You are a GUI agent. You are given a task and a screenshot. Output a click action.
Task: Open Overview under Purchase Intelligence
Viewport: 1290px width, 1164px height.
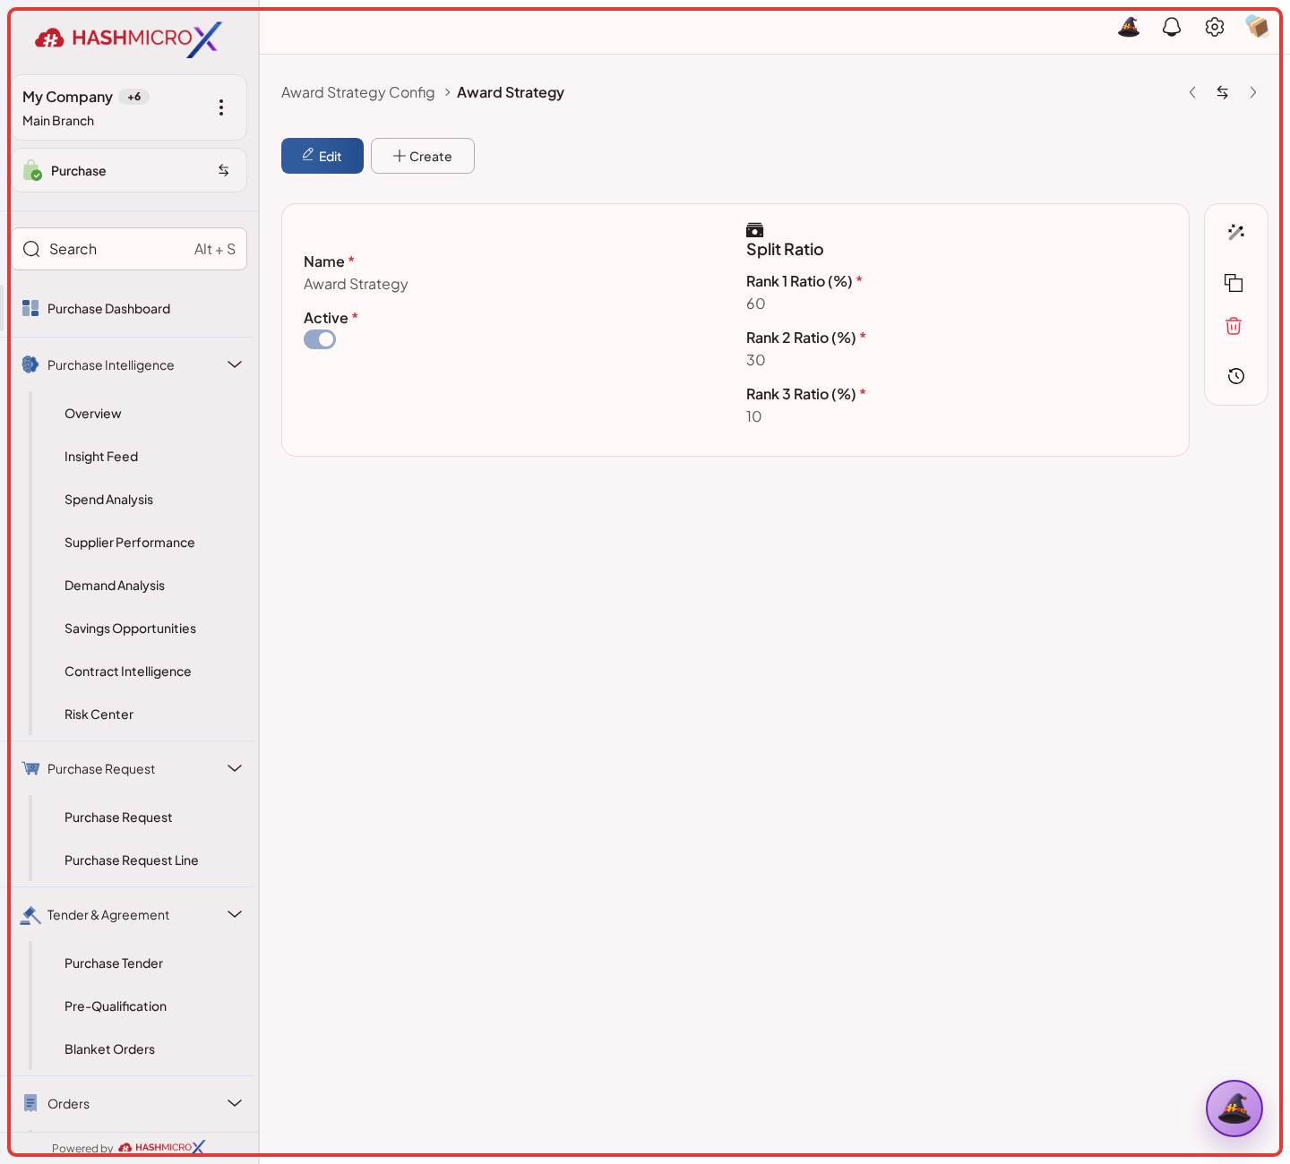[93, 414]
